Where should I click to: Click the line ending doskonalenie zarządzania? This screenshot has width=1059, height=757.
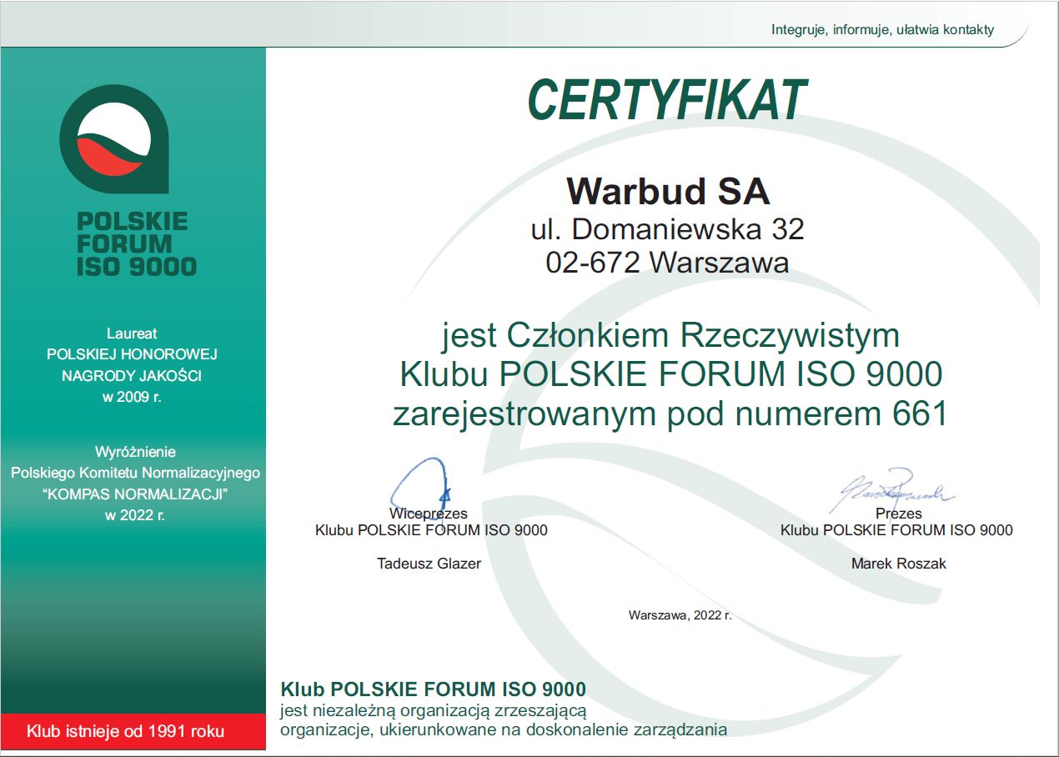pos(504,730)
